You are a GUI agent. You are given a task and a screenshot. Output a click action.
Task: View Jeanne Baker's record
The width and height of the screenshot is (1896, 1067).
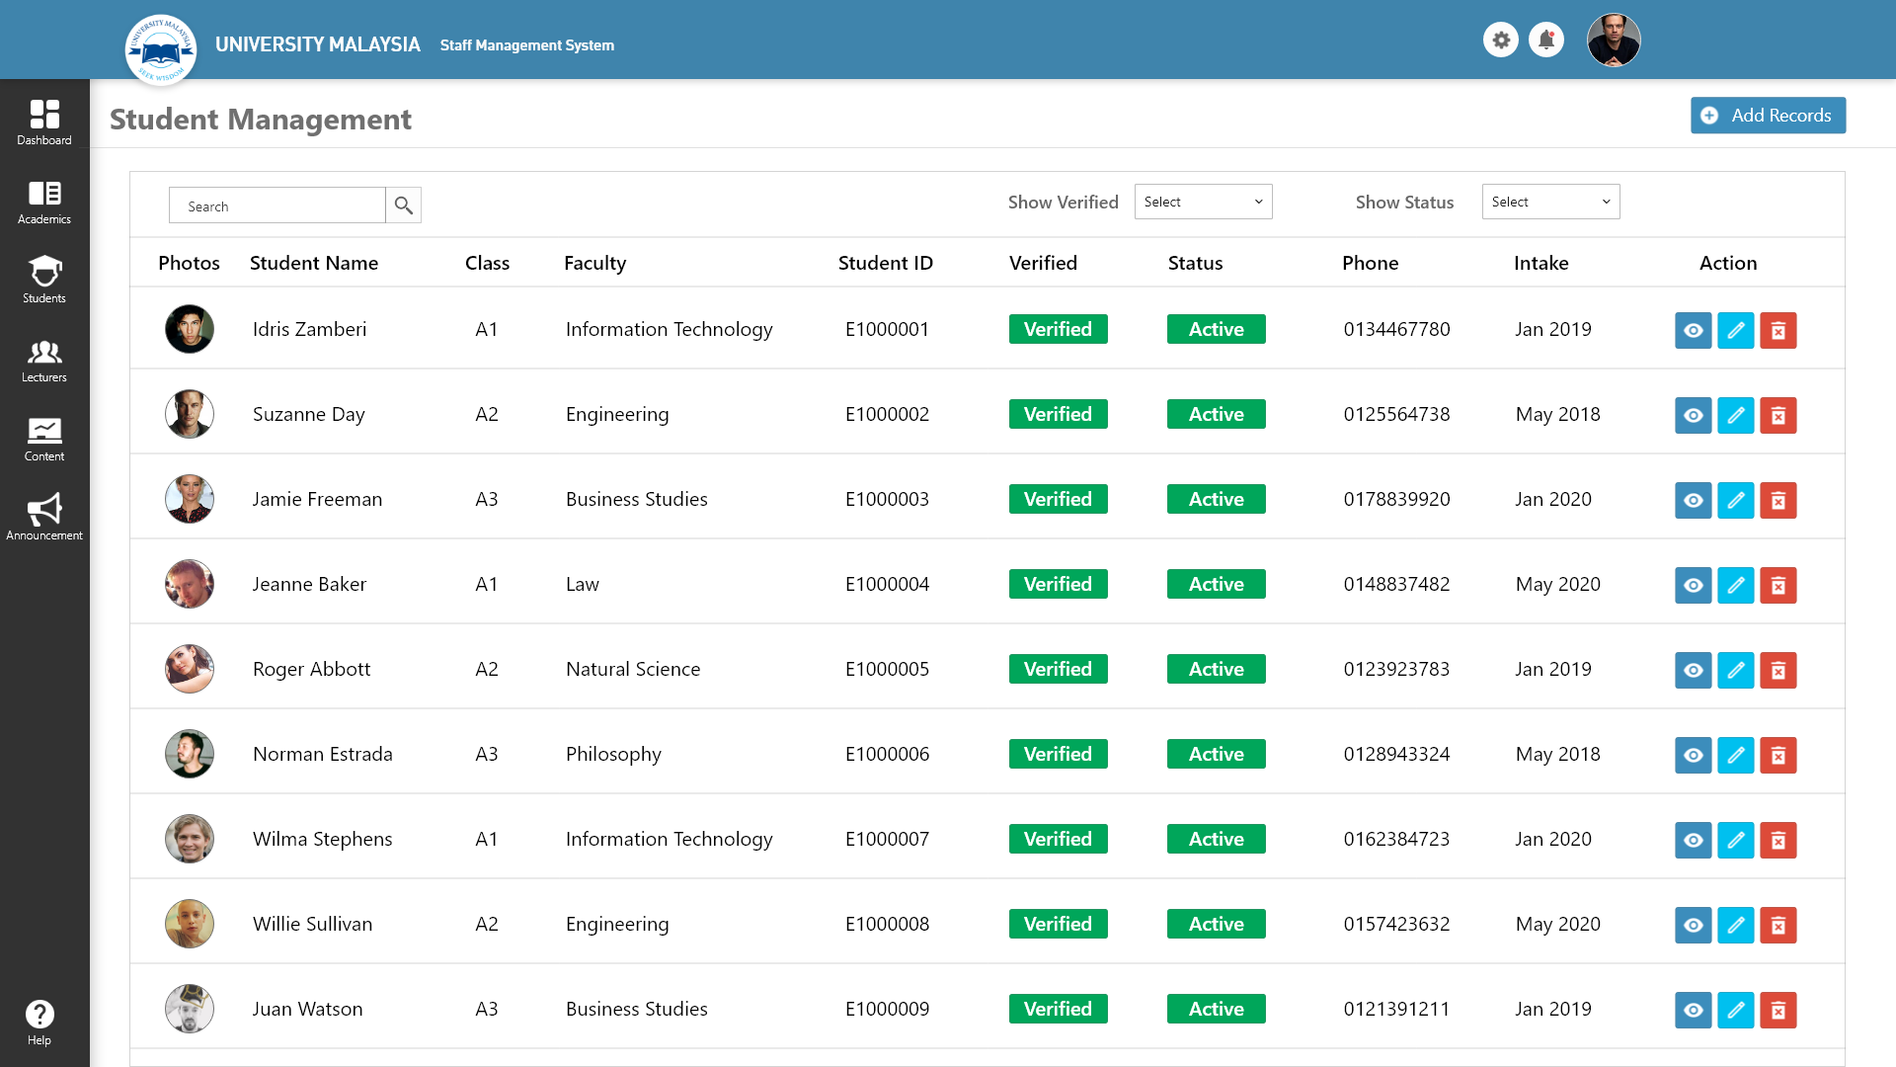click(x=1693, y=585)
